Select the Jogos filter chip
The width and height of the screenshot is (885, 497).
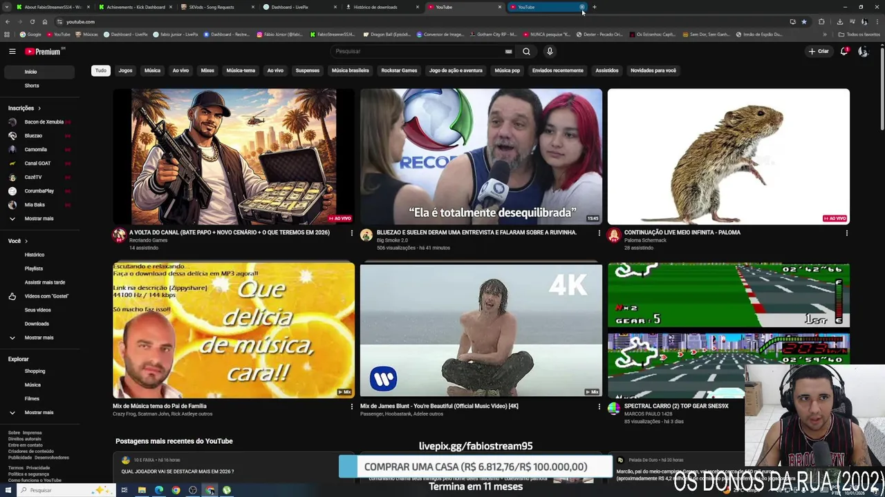coord(125,70)
